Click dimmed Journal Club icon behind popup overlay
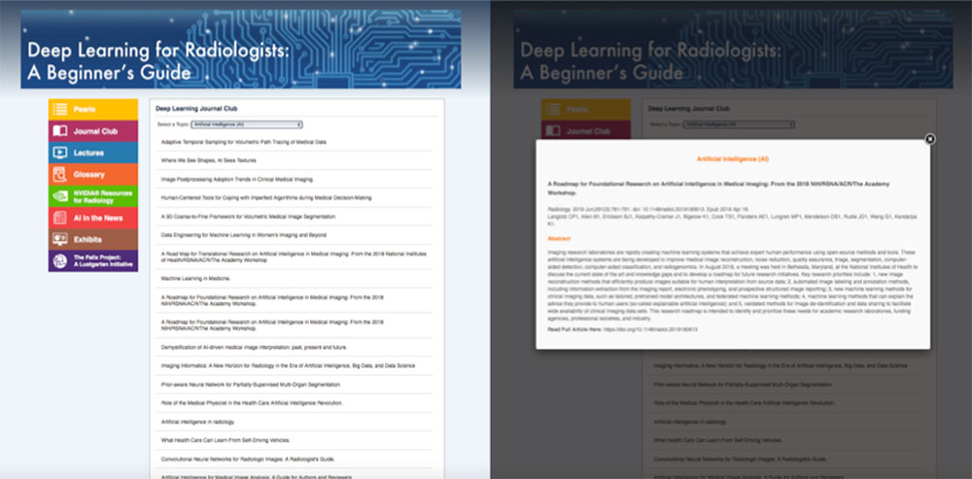The height and width of the screenshot is (479, 972). pyautogui.click(x=552, y=131)
